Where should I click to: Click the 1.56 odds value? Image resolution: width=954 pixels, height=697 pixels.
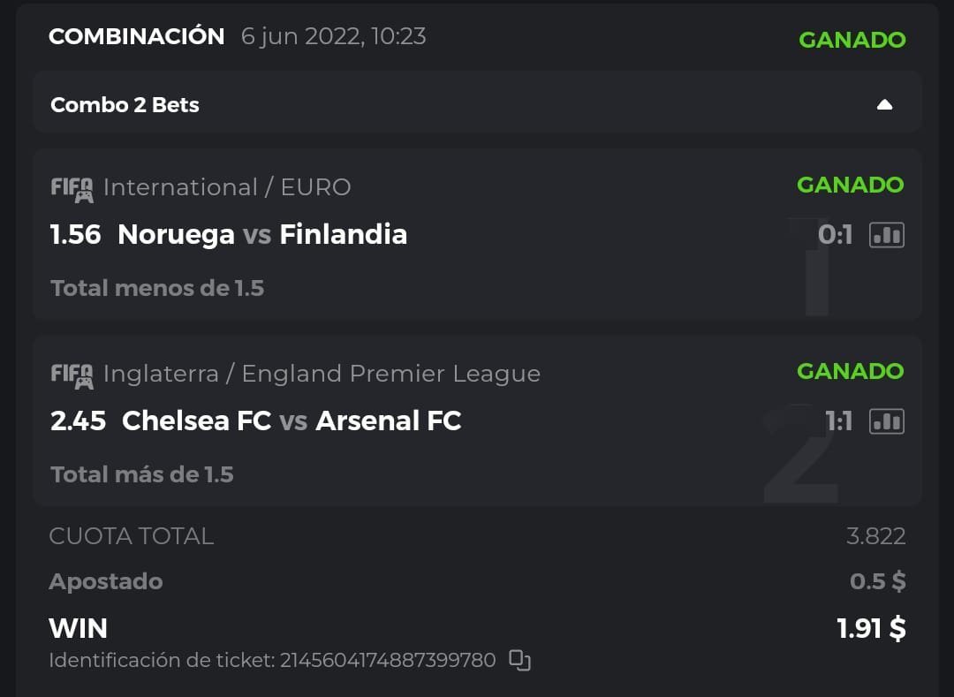pyautogui.click(x=76, y=235)
